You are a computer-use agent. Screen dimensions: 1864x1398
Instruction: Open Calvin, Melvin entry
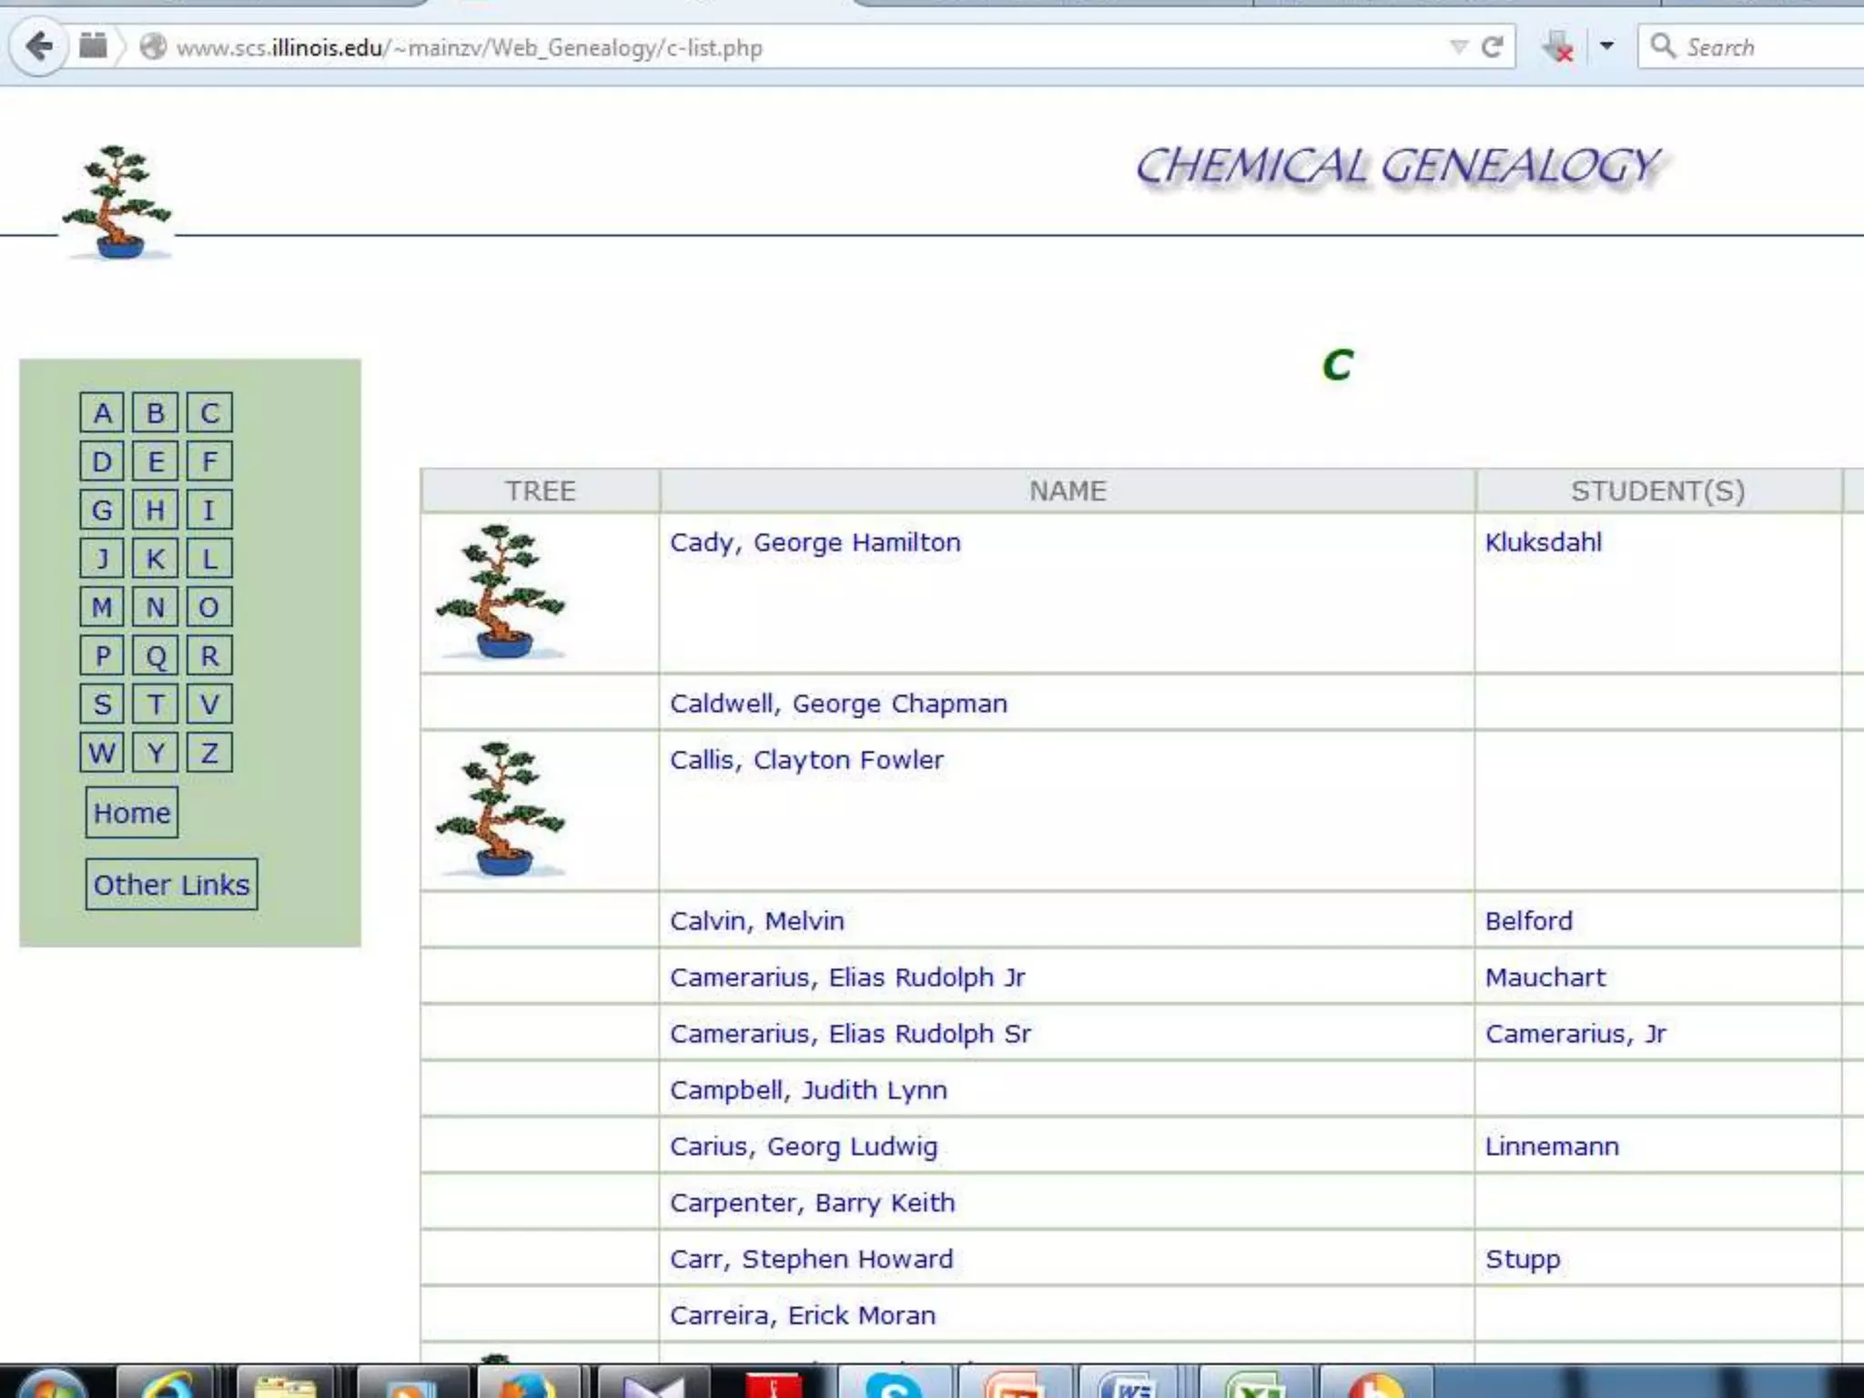coord(756,921)
